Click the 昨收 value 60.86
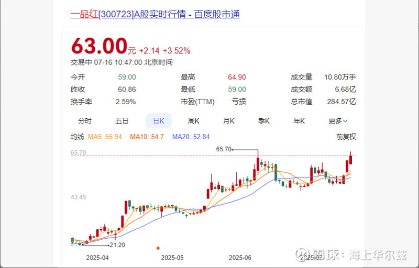The image size is (419, 268). point(127,90)
